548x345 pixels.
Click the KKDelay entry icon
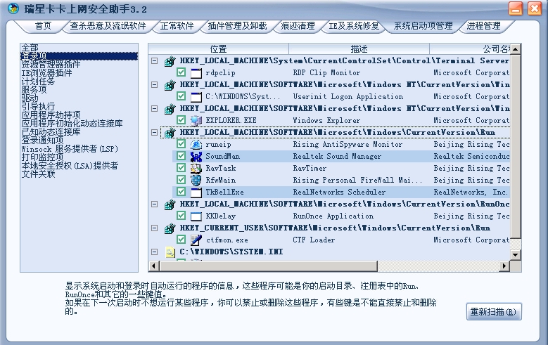(x=196, y=216)
